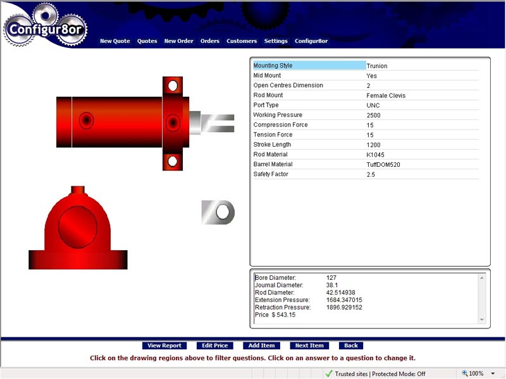The height and width of the screenshot is (379, 506).
Task: Change the Barrel Material answer 'TuffDOM520'
Action: (383, 165)
